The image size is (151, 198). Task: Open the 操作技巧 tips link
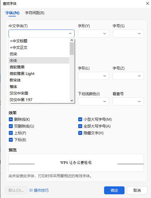[x=41, y=190]
